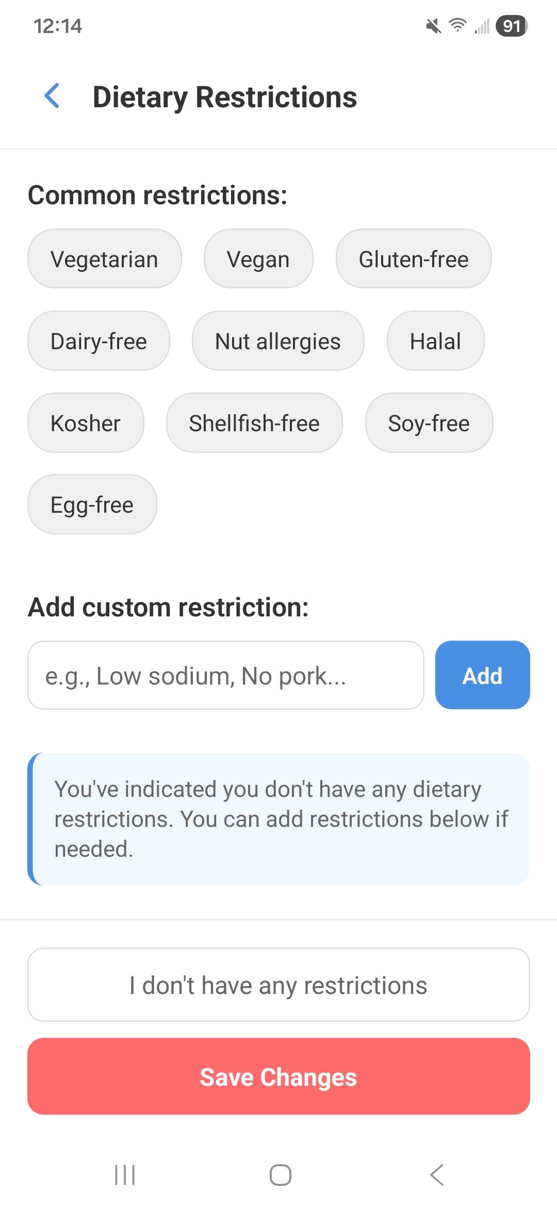Enable the Dairy-free restriction
Image resolution: width=557 pixels, height=1207 pixels.
(99, 340)
